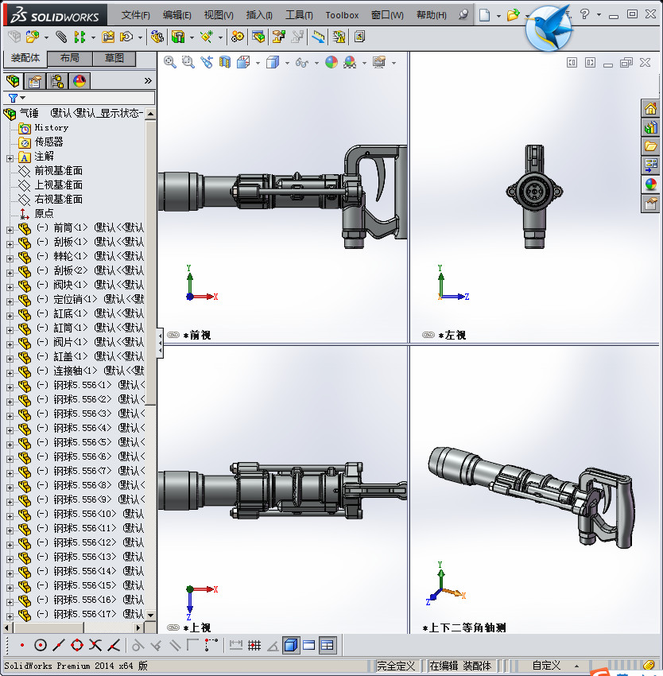Open the DesignLibrary folder icon on right panel

click(x=652, y=146)
